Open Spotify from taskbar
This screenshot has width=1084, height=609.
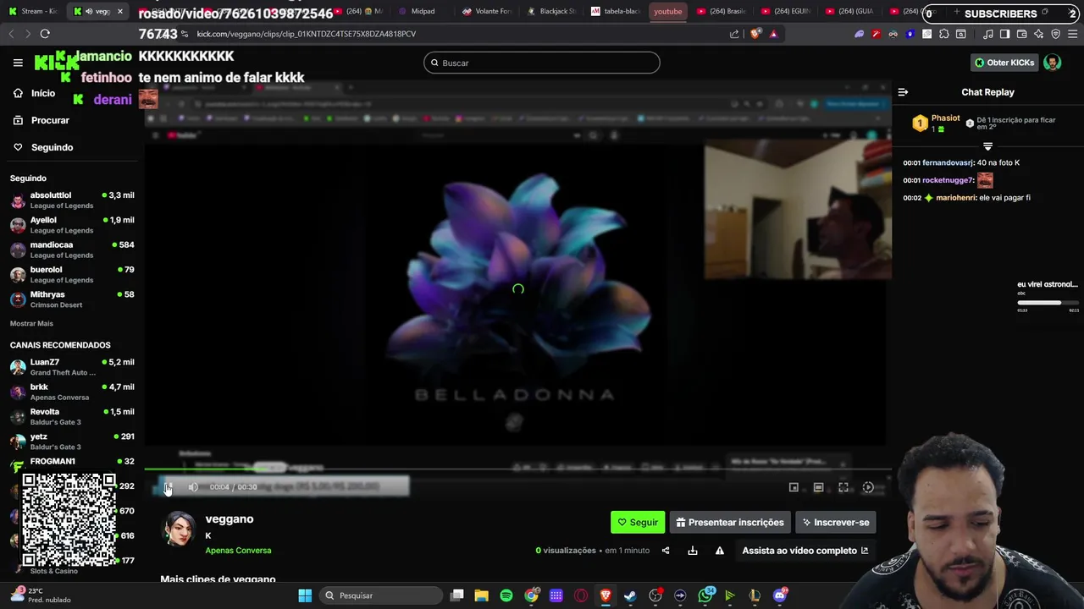point(506,595)
